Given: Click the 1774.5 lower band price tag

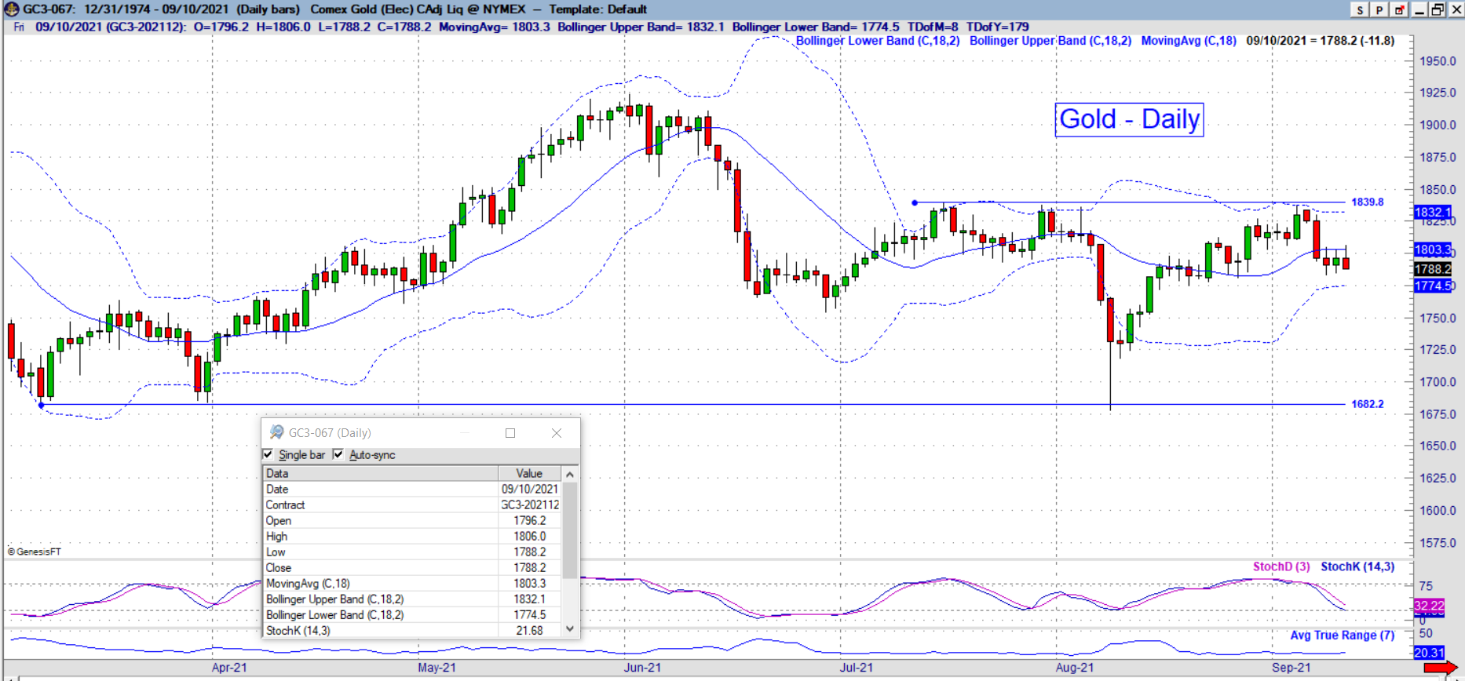Looking at the screenshot, I should coord(1433,286).
